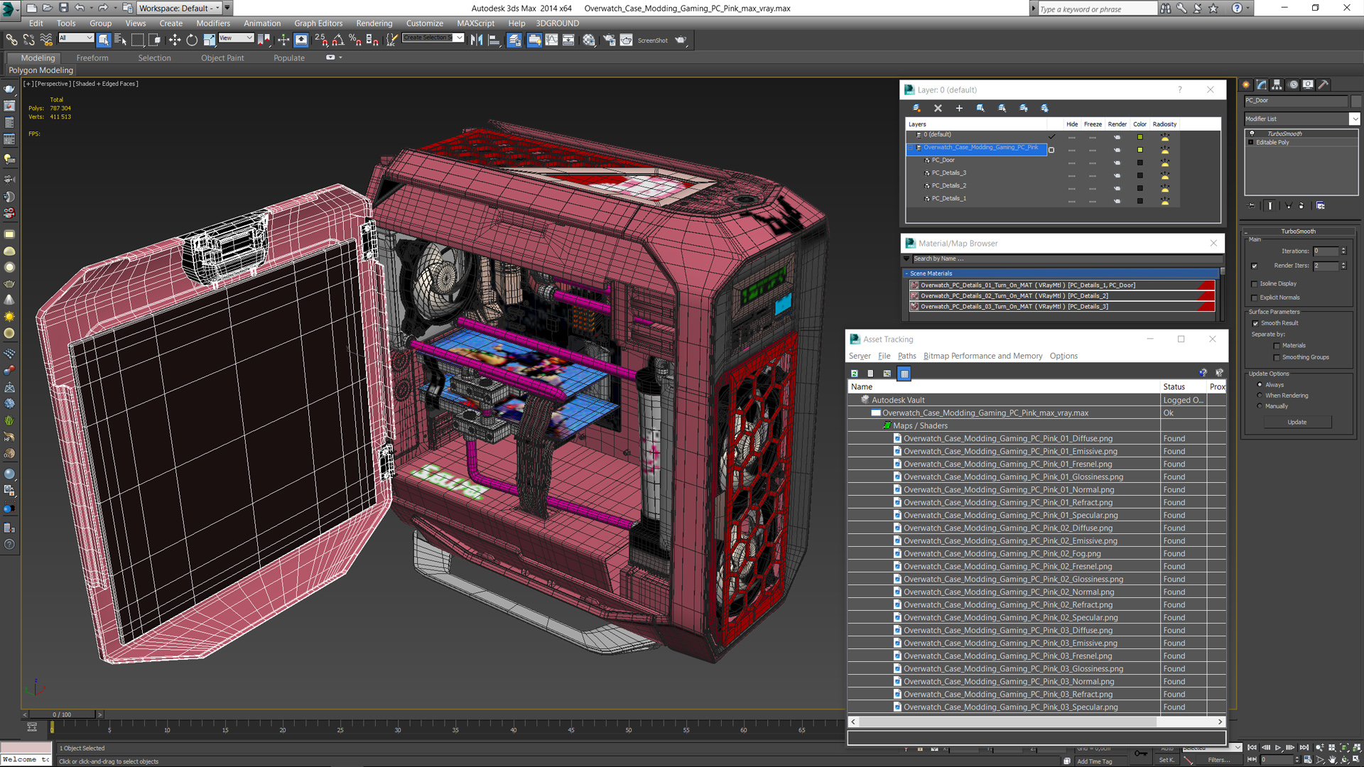Viewport: 1364px width, 767px height.
Task: Open the MAXScript menu
Action: pyautogui.click(x=475, y=23)
